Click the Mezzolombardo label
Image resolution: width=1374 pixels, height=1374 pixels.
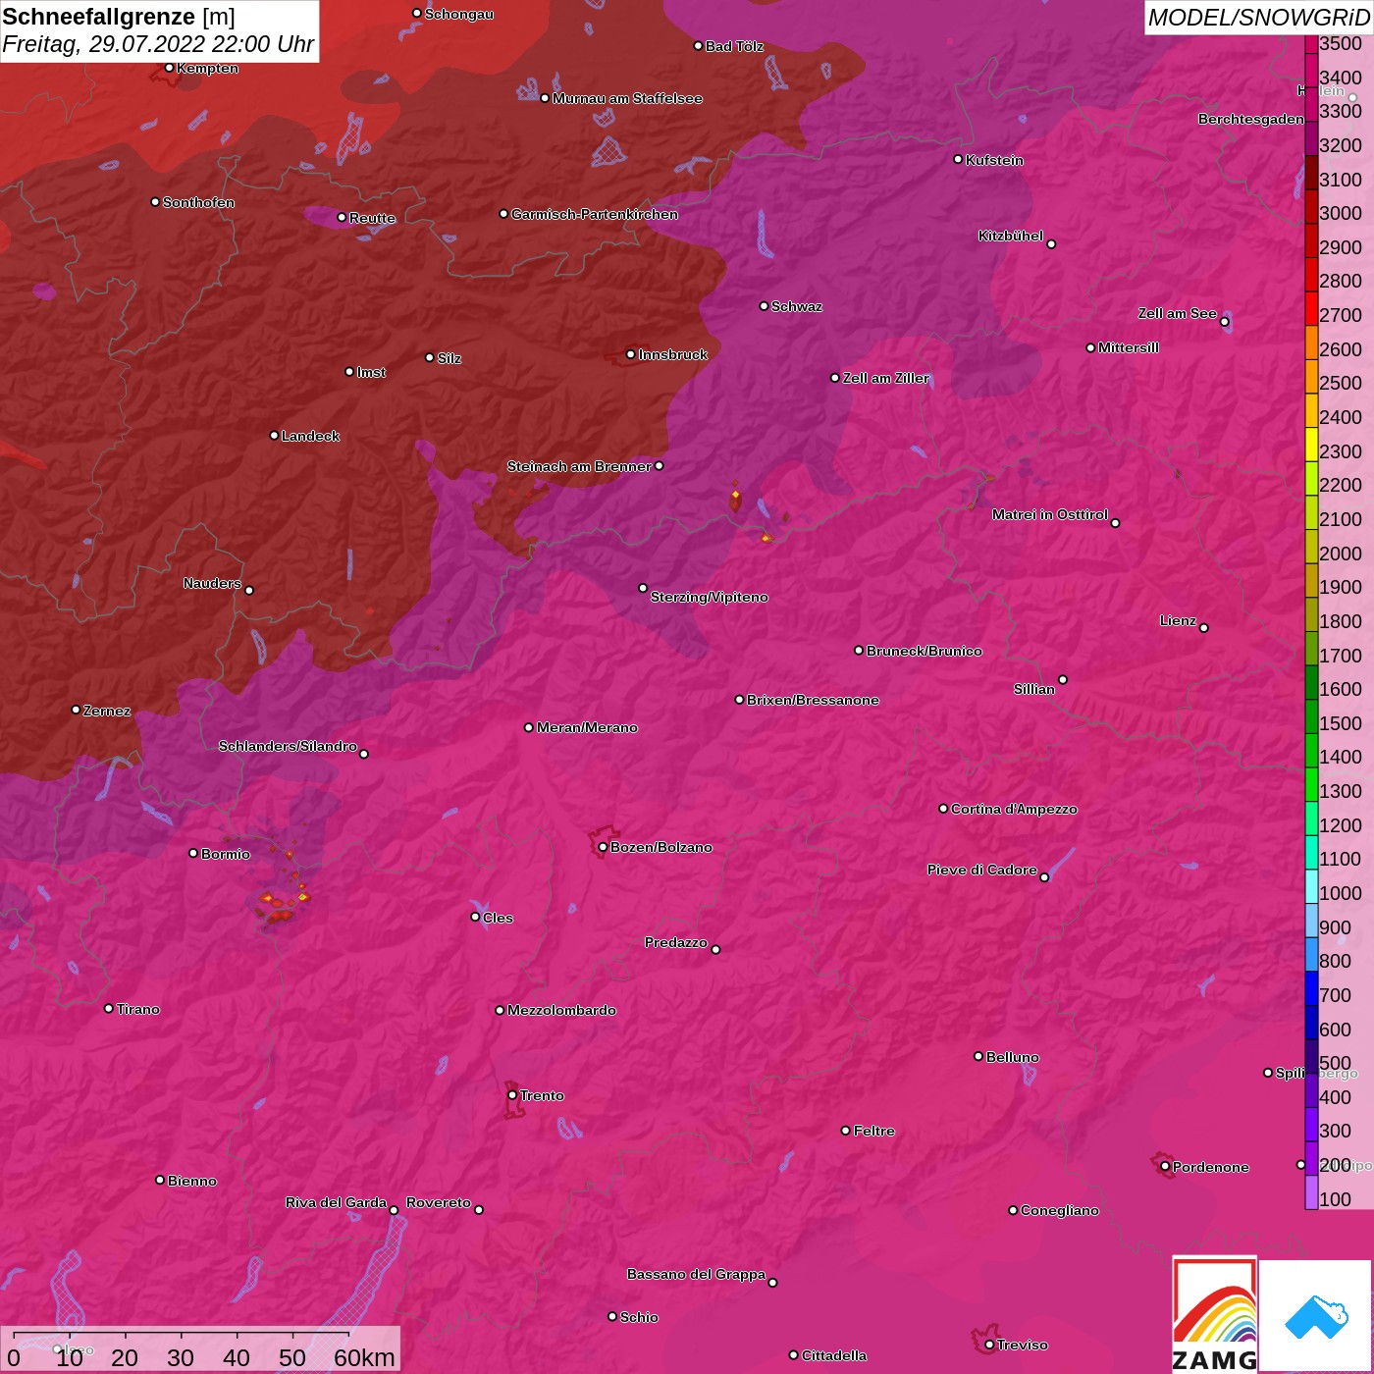(x=561, y=1010)
